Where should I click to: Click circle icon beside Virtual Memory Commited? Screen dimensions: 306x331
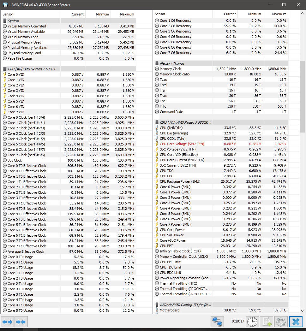pyautogui.click(x=4, y=26)
